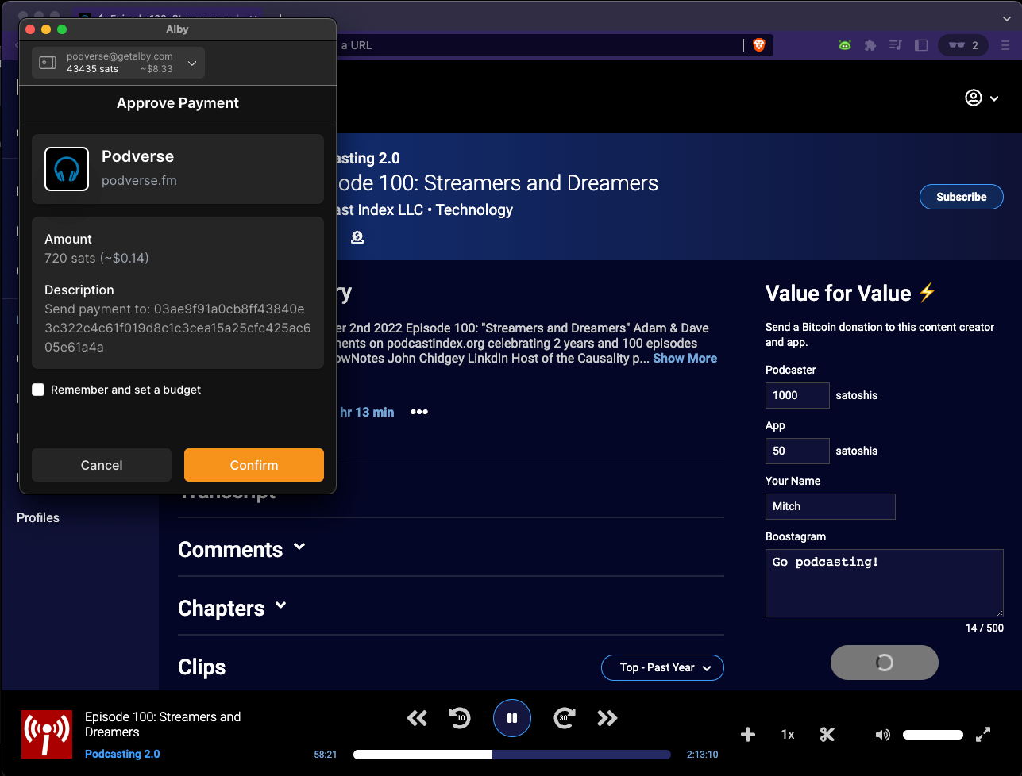The image size is (1022, 776).
Task: Adjust the volume slider
Action: click(933, 735)
